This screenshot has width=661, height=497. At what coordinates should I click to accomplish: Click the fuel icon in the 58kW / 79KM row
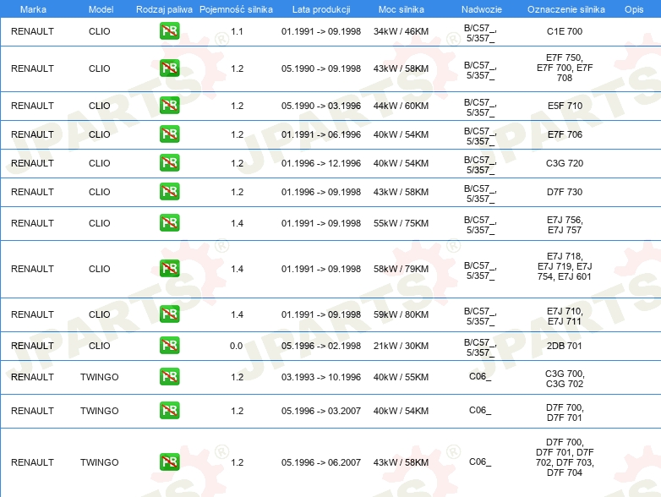pyautogui.click(x=169, y=269)
